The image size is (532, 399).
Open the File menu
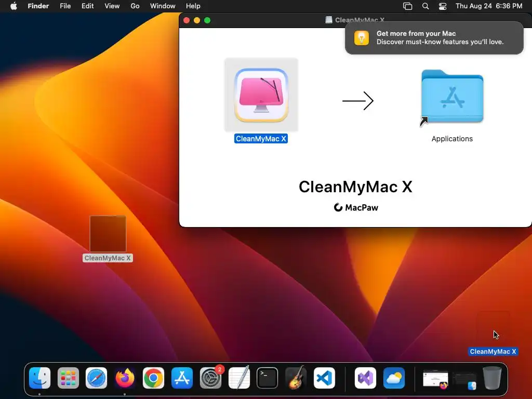[65, 6]
